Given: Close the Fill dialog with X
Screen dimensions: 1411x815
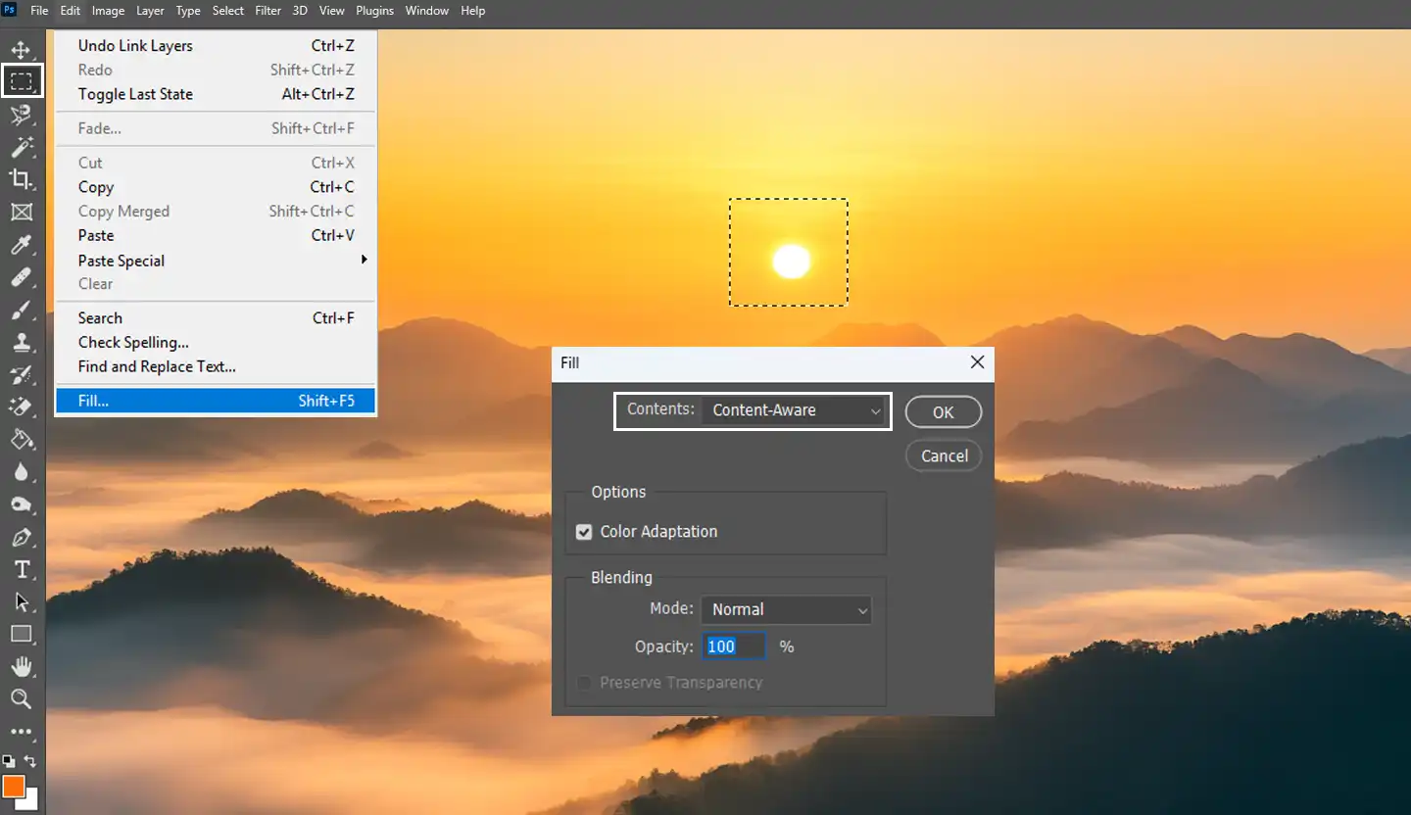Looking at the screenshot, I should (x=977, y=362).
